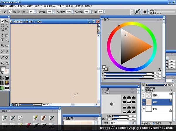Collapse the 顏色 color panel header

coord(103,20)
